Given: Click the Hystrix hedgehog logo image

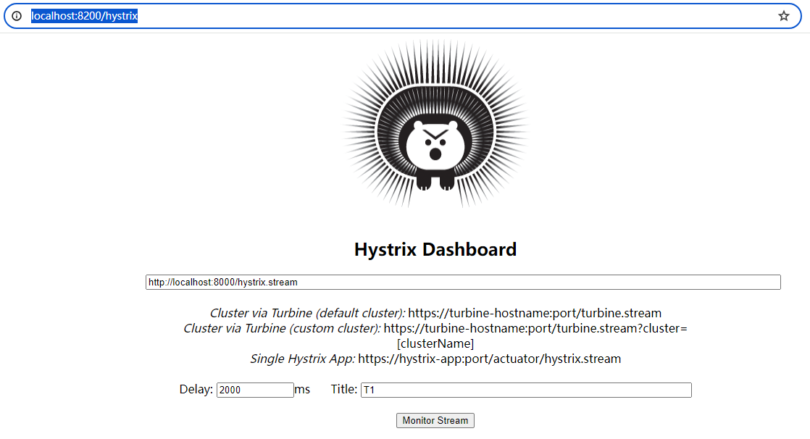Looking at the screenshot, I should tap(435, 124).
